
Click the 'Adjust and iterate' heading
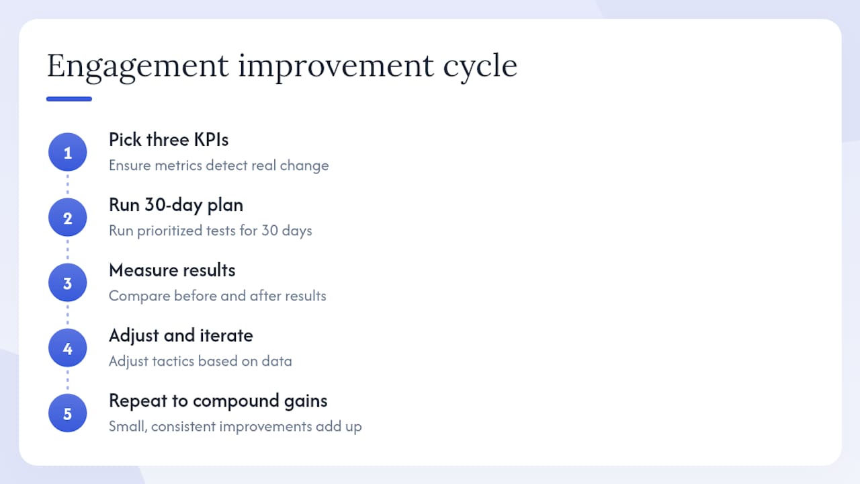coord(181,335)
